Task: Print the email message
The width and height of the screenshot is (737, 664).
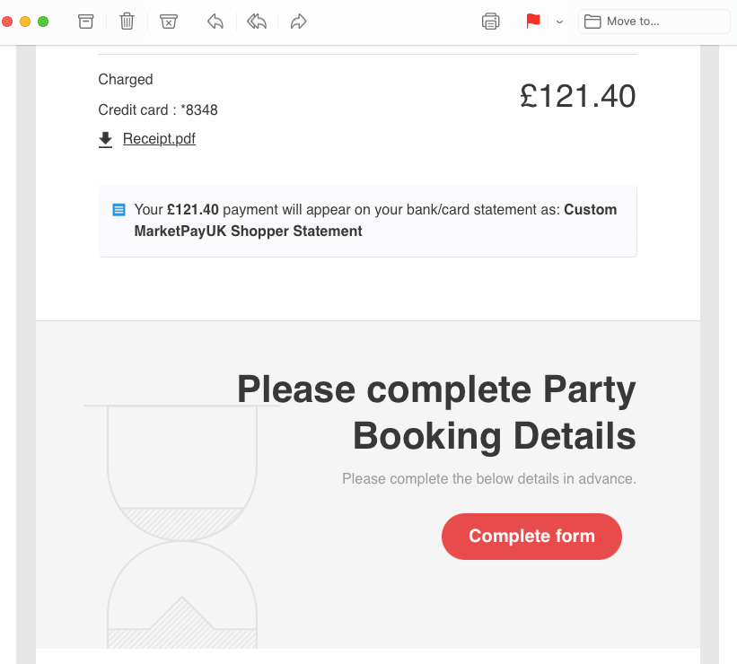Action: pyautogui.click(x=491, y=22)
